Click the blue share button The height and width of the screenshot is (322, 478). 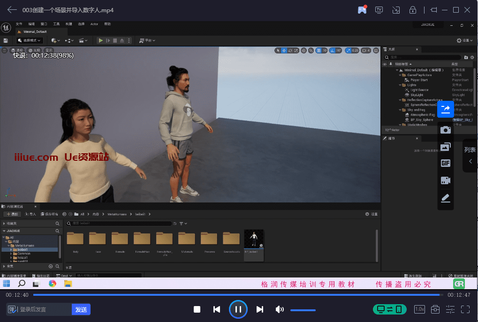445,109
